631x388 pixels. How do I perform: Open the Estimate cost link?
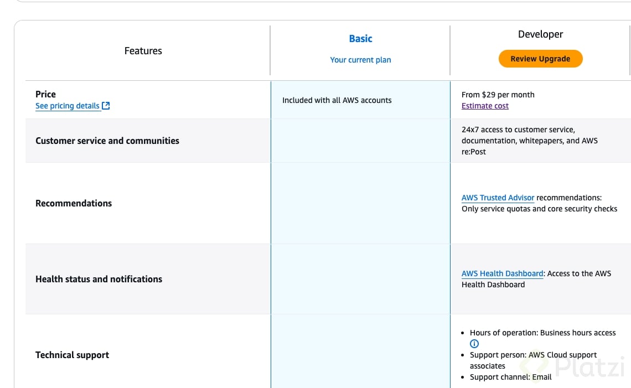pos(485,106)
